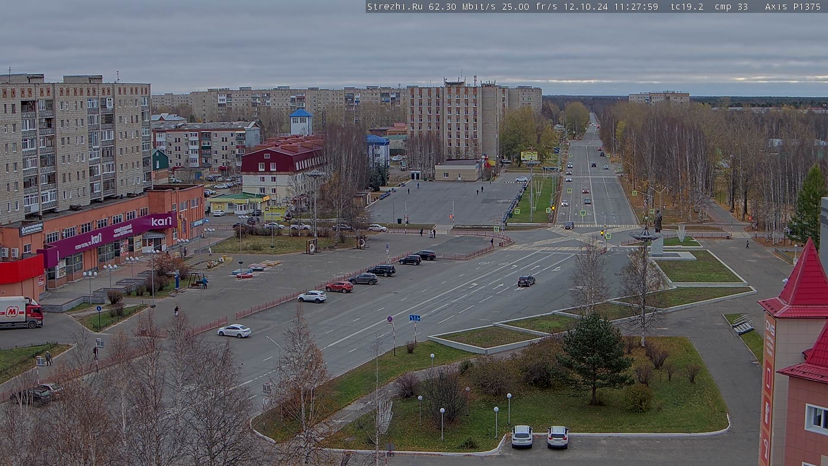Select the 'tc19.2' overlay value
The width and height of the screenshot is (828, 466).
(x=687, y=6)
